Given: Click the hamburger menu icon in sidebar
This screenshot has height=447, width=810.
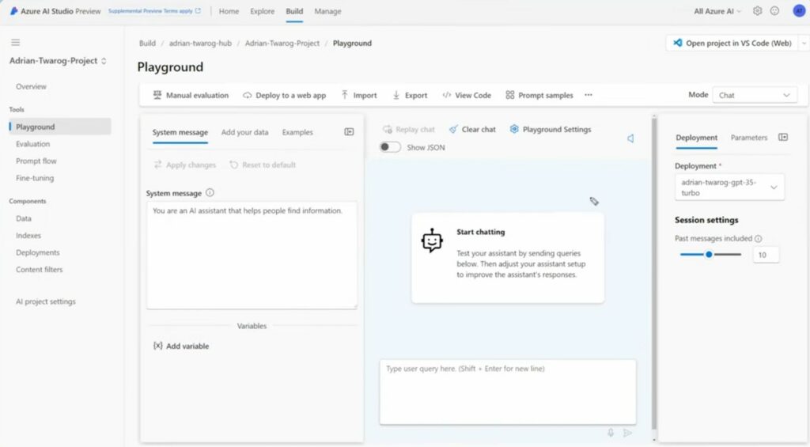Looking at the screenshot, I should (16, 42).
